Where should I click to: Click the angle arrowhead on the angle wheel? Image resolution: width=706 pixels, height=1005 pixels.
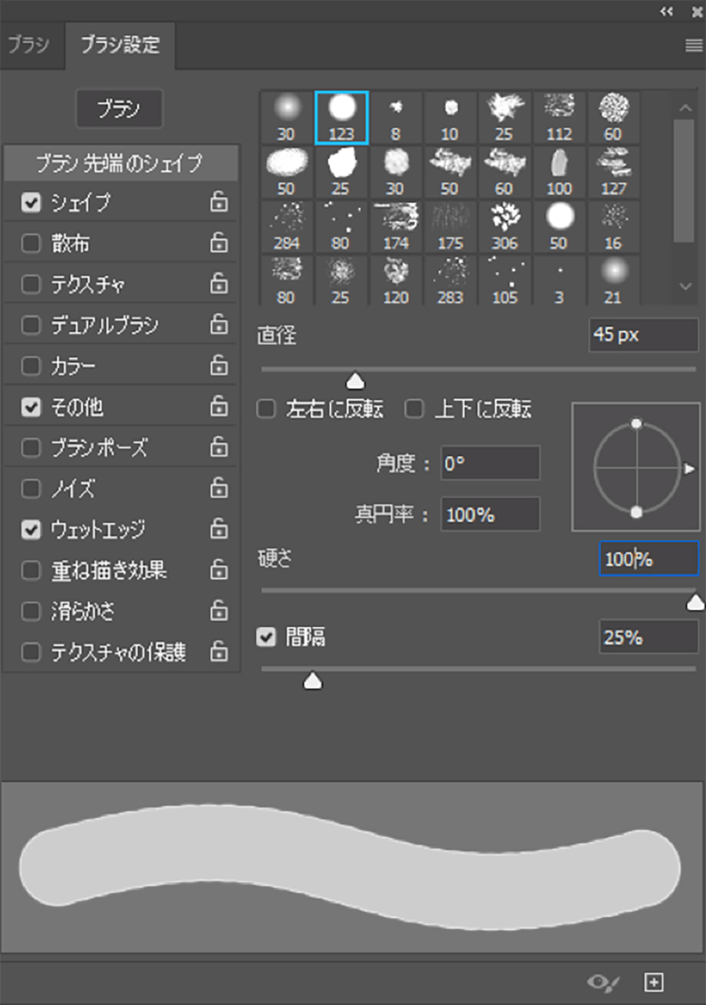689,468
